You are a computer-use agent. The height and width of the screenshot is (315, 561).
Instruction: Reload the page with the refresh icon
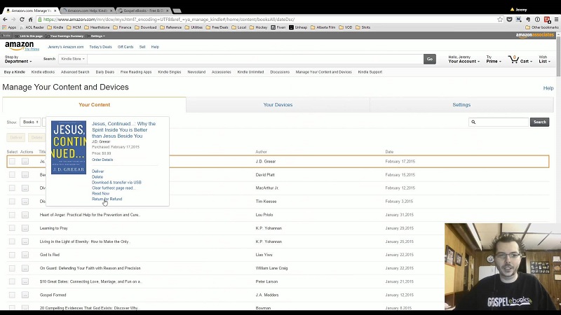[22, 20]
